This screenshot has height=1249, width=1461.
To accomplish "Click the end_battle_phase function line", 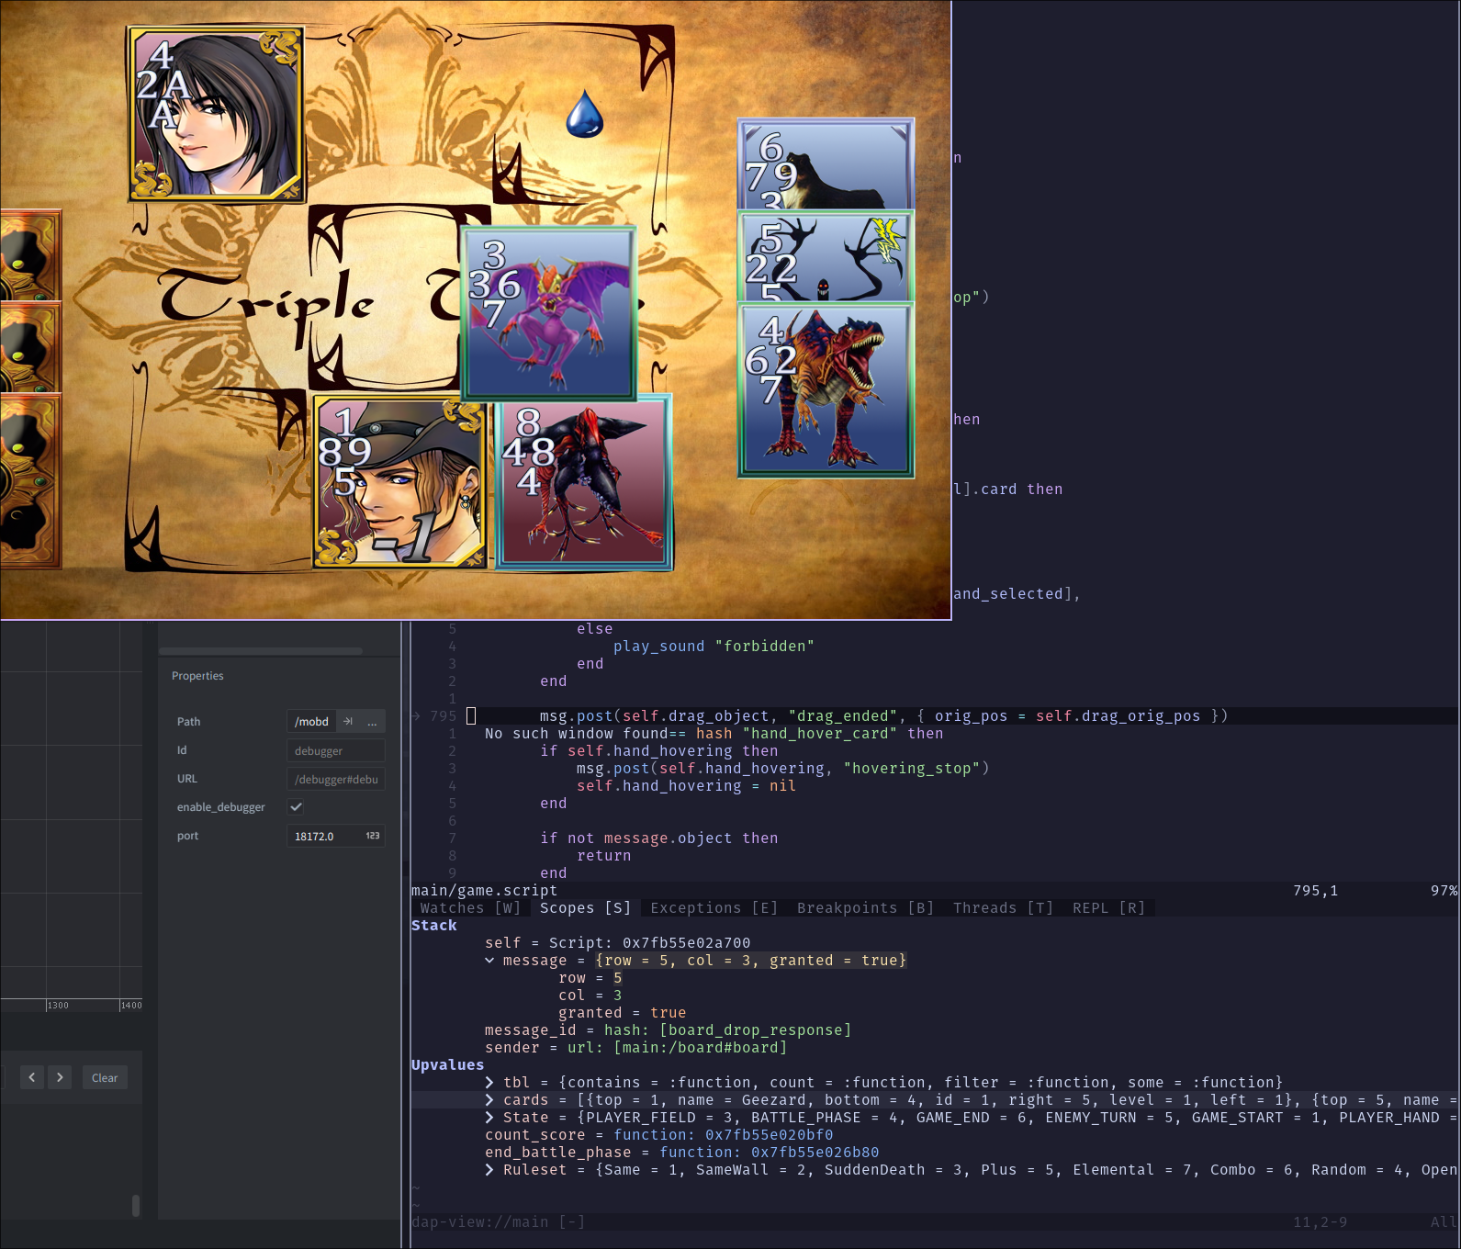I will click(681, 1153).
